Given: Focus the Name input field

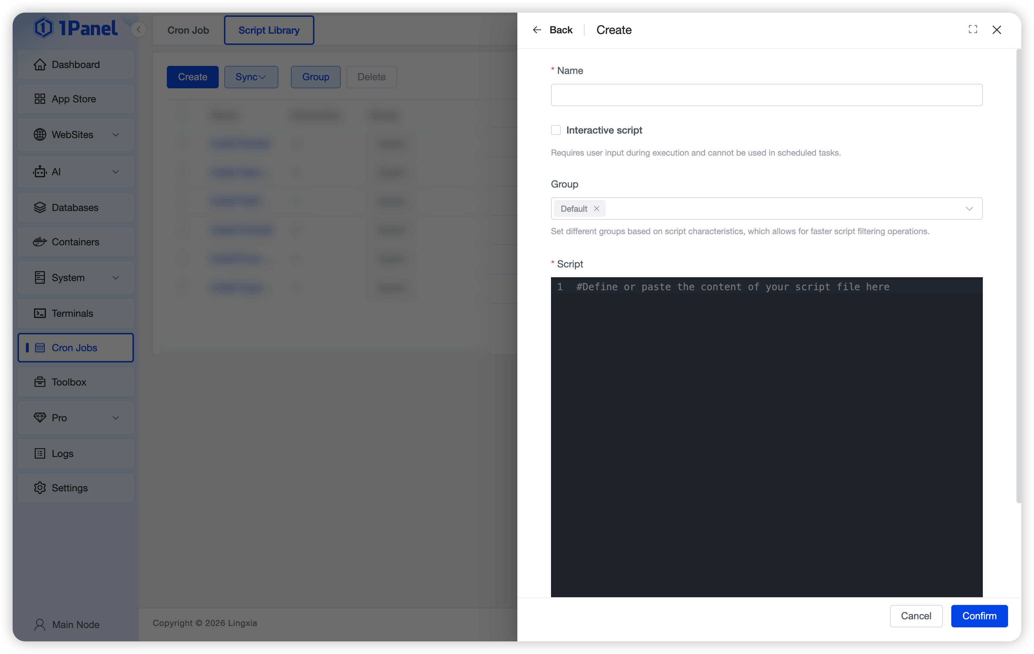Looking at the screenshot, I should pyautogui.click(x=766, y=95).
